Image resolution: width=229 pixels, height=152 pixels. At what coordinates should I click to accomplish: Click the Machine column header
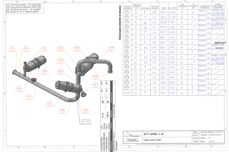tap(145, 8)
